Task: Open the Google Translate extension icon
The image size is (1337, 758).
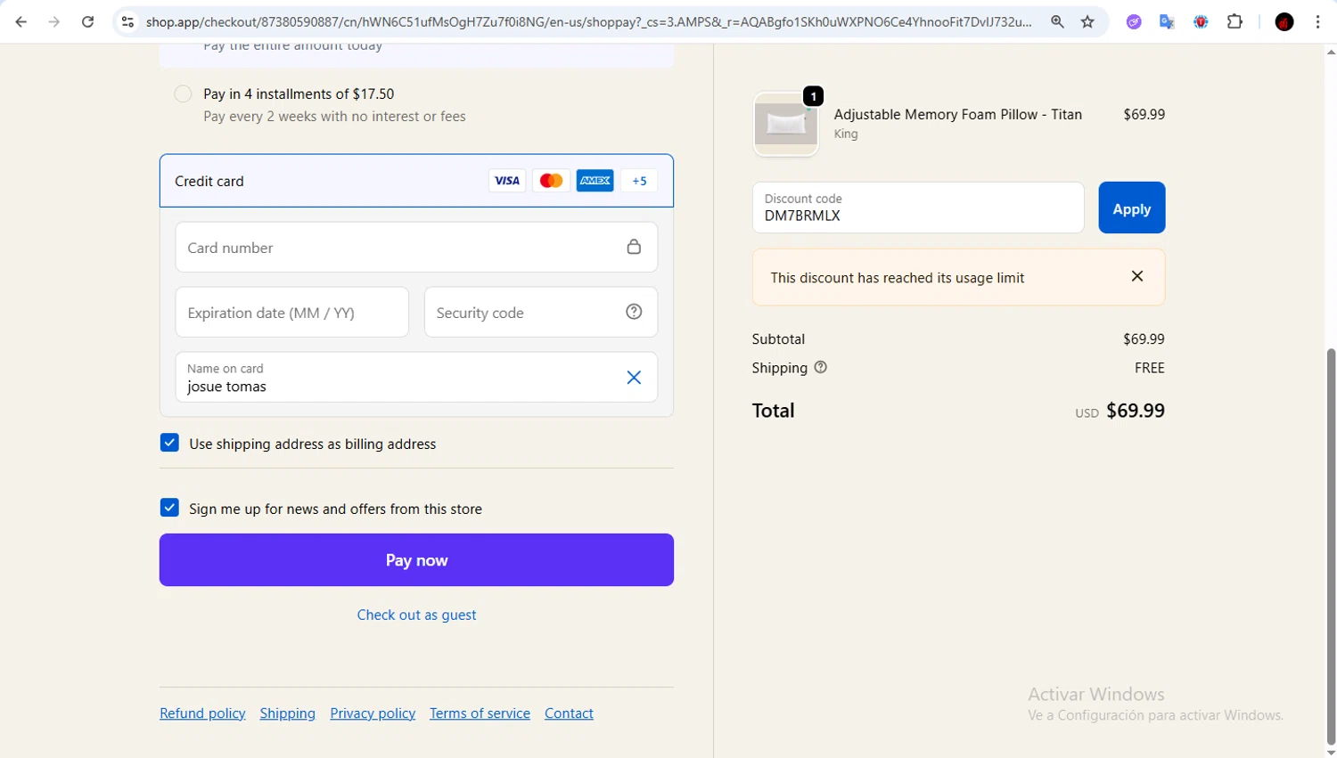Action: coord(1167,21)
